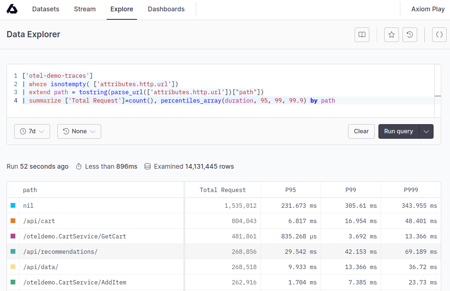Open the documentation book icon
Viewport: 450px width, 291px height.
pos(362,35)
